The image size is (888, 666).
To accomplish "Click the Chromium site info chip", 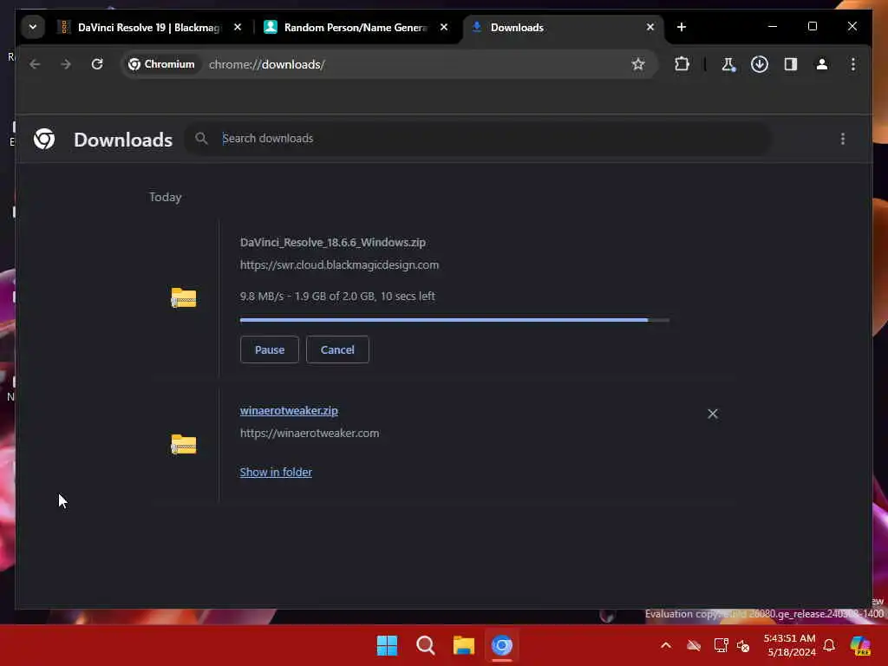I will pyautogui.click(x=160, y=64).
